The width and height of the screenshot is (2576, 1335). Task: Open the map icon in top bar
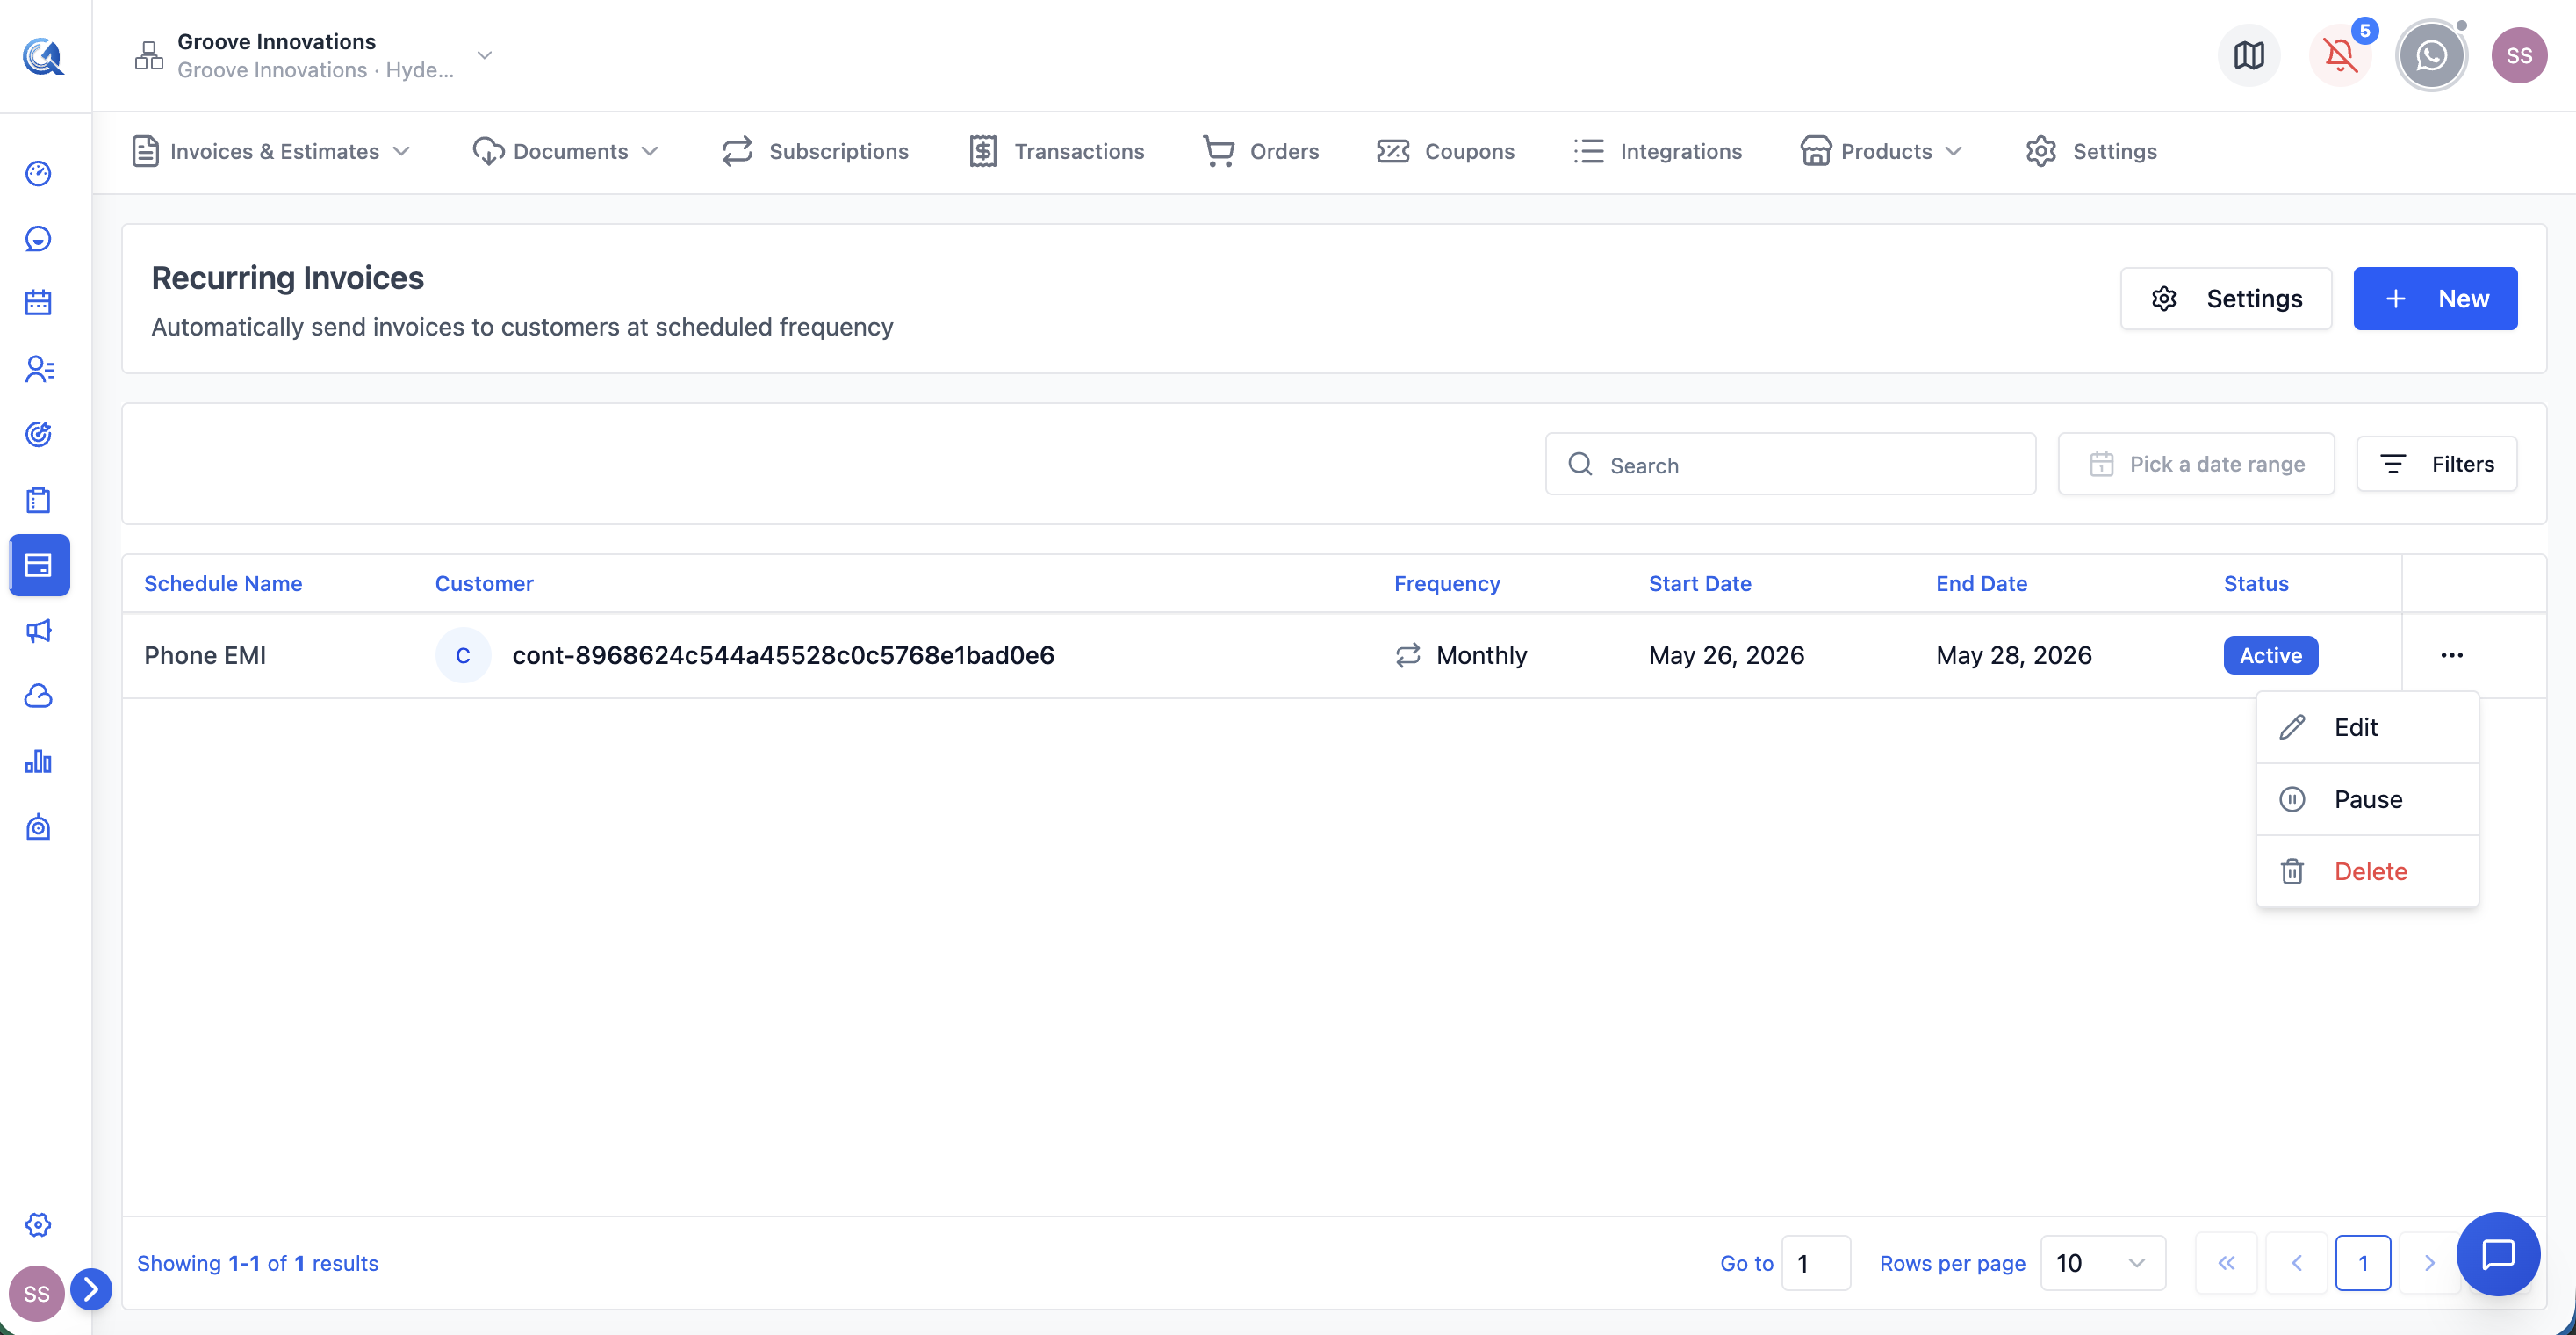pyautogui.click(x=2249, y=56)
